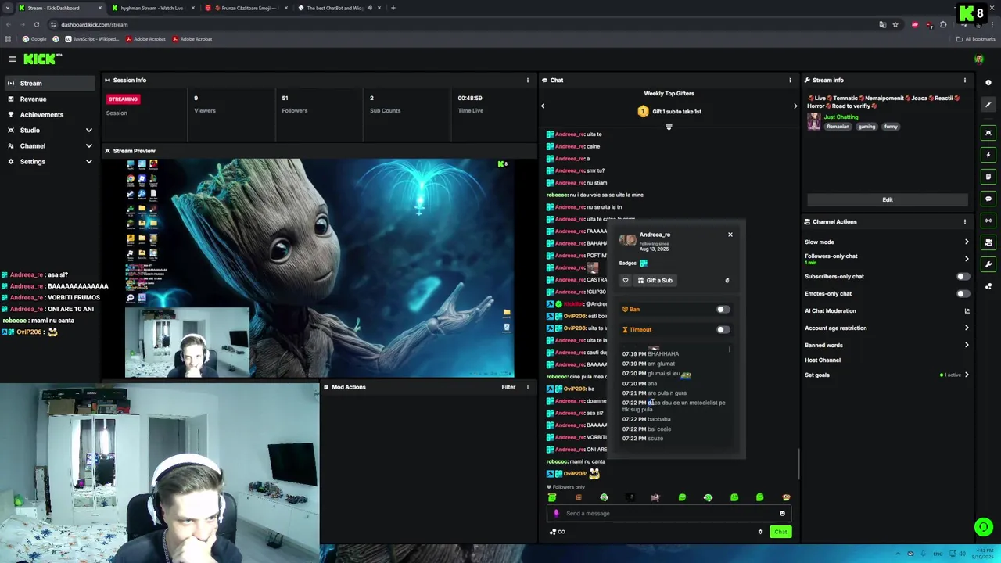
Task: Click the purple microphone icon in chat input
Action: pyautogui.click(x=556, y=514)
